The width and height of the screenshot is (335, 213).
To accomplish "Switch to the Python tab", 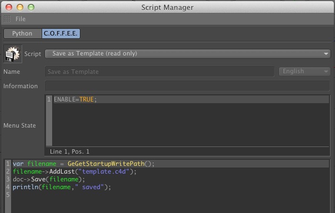I will click(x=22, y=33).
